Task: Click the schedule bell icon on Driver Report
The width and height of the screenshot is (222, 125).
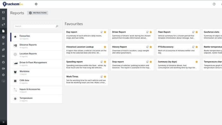Action: pos(147,32)
